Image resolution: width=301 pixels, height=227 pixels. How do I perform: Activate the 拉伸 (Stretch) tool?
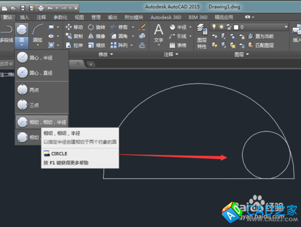(x=74, y=46)
